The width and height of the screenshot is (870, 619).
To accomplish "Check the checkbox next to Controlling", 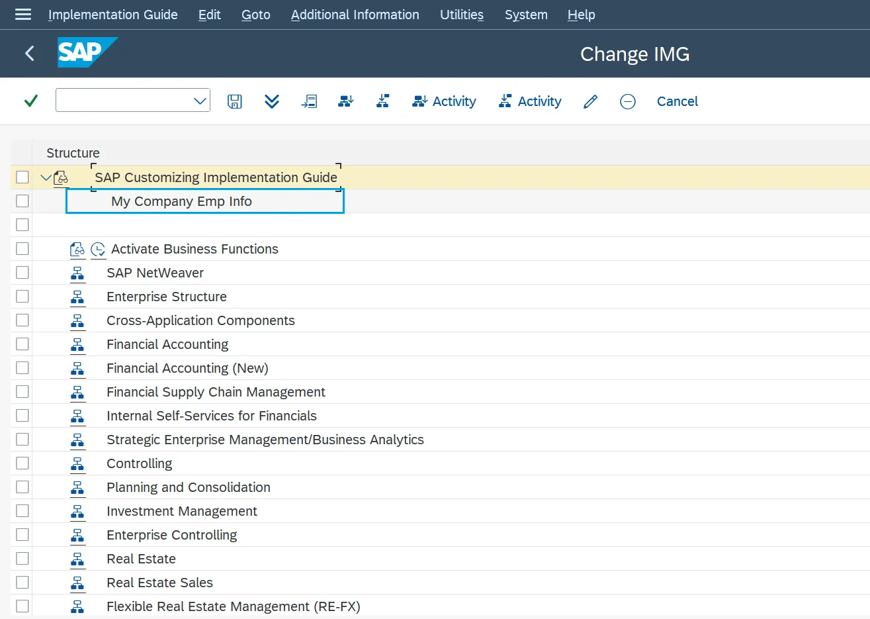I will click(x=22, y=463).
